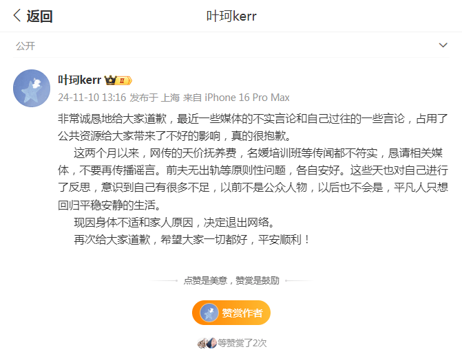The width and height of the screenshot is (462, 358).
Task: Open the 等赞赏了2次 rewarders list
Action: tap(242, 343)
